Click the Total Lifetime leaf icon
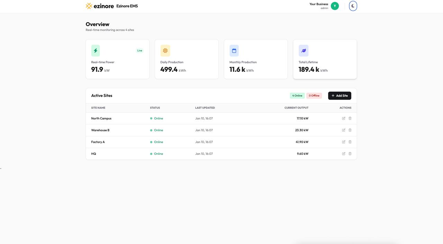The width and height of the screenshot is (443, 244). (304, 51)
